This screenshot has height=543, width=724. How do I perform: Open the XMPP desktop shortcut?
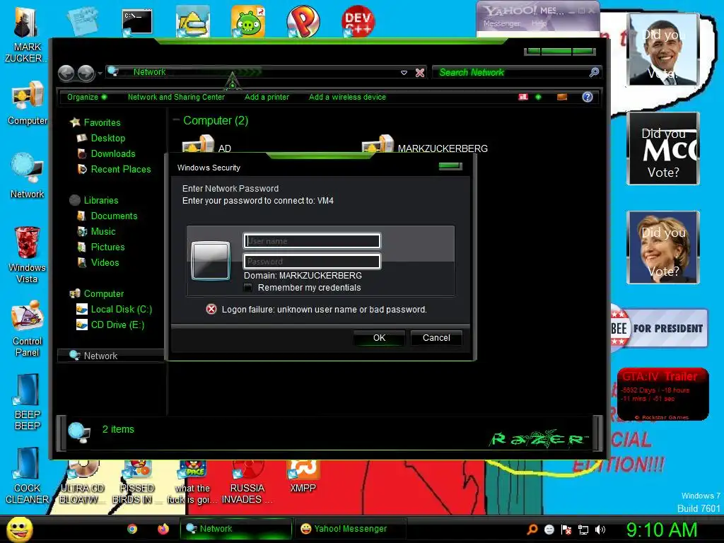303,478
